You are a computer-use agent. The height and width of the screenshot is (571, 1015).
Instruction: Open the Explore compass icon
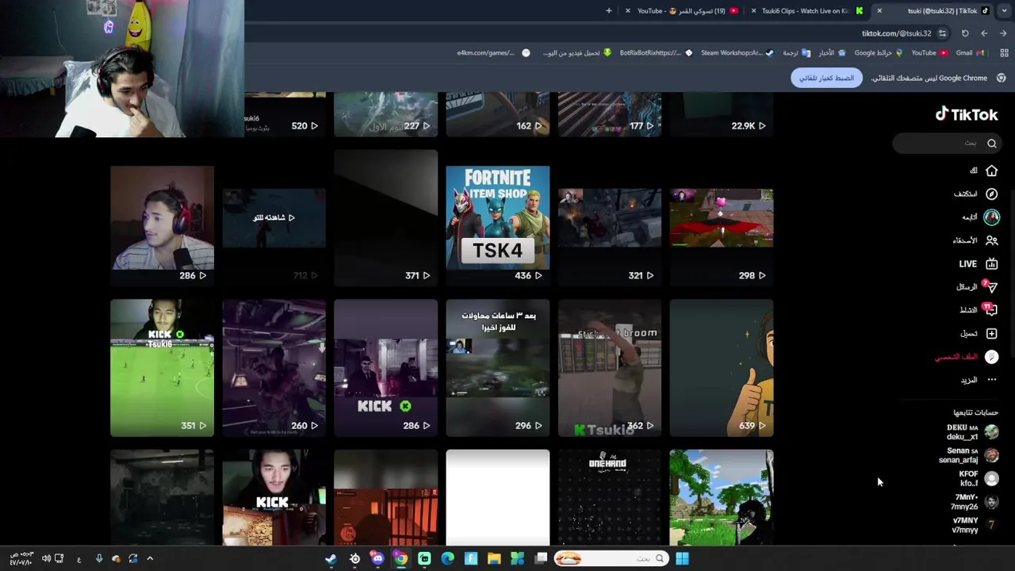click(991, 194)
